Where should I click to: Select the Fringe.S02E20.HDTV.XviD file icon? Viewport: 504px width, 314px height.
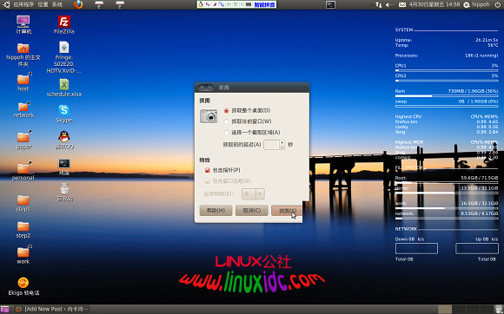[64, 57]
